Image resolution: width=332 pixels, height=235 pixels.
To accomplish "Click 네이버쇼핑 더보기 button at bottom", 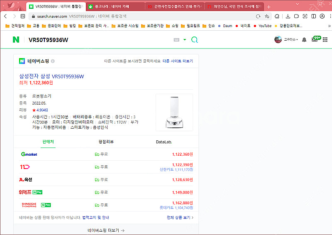I will (x=106, y=230).
